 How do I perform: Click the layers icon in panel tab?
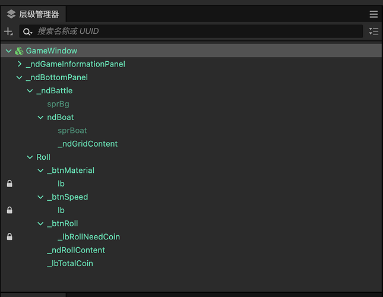(11, 14)
